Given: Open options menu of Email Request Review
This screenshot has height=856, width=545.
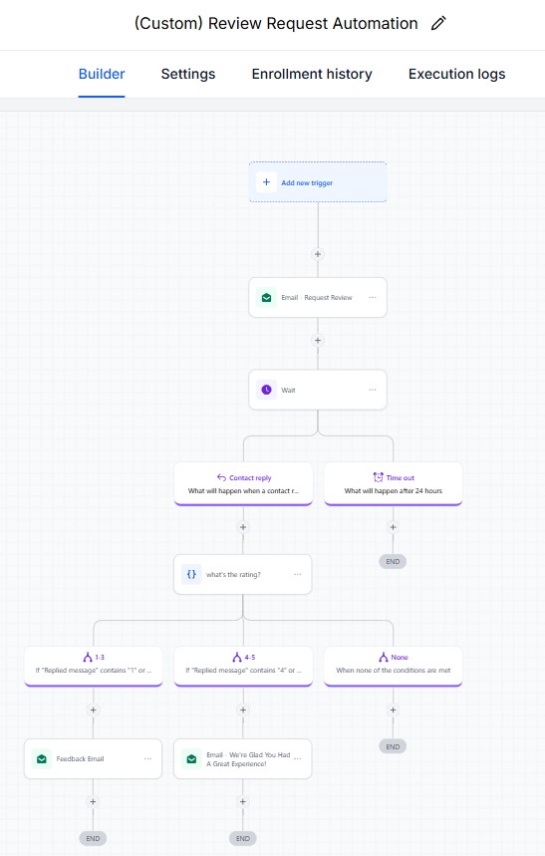Looking at the screenshot, I should tap(373, 298).
